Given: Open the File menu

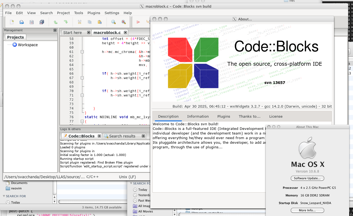Looking at the screenshot, I should [x=8, y=13].
